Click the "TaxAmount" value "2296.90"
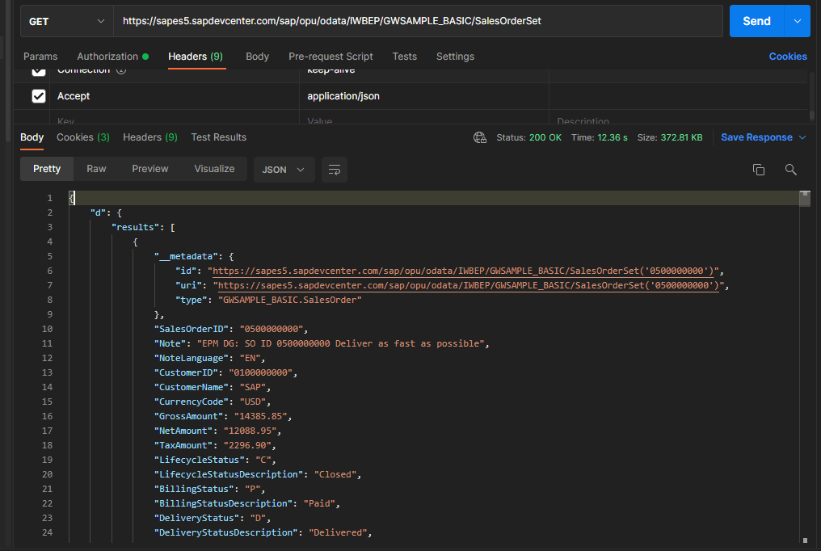 (247, 445)
